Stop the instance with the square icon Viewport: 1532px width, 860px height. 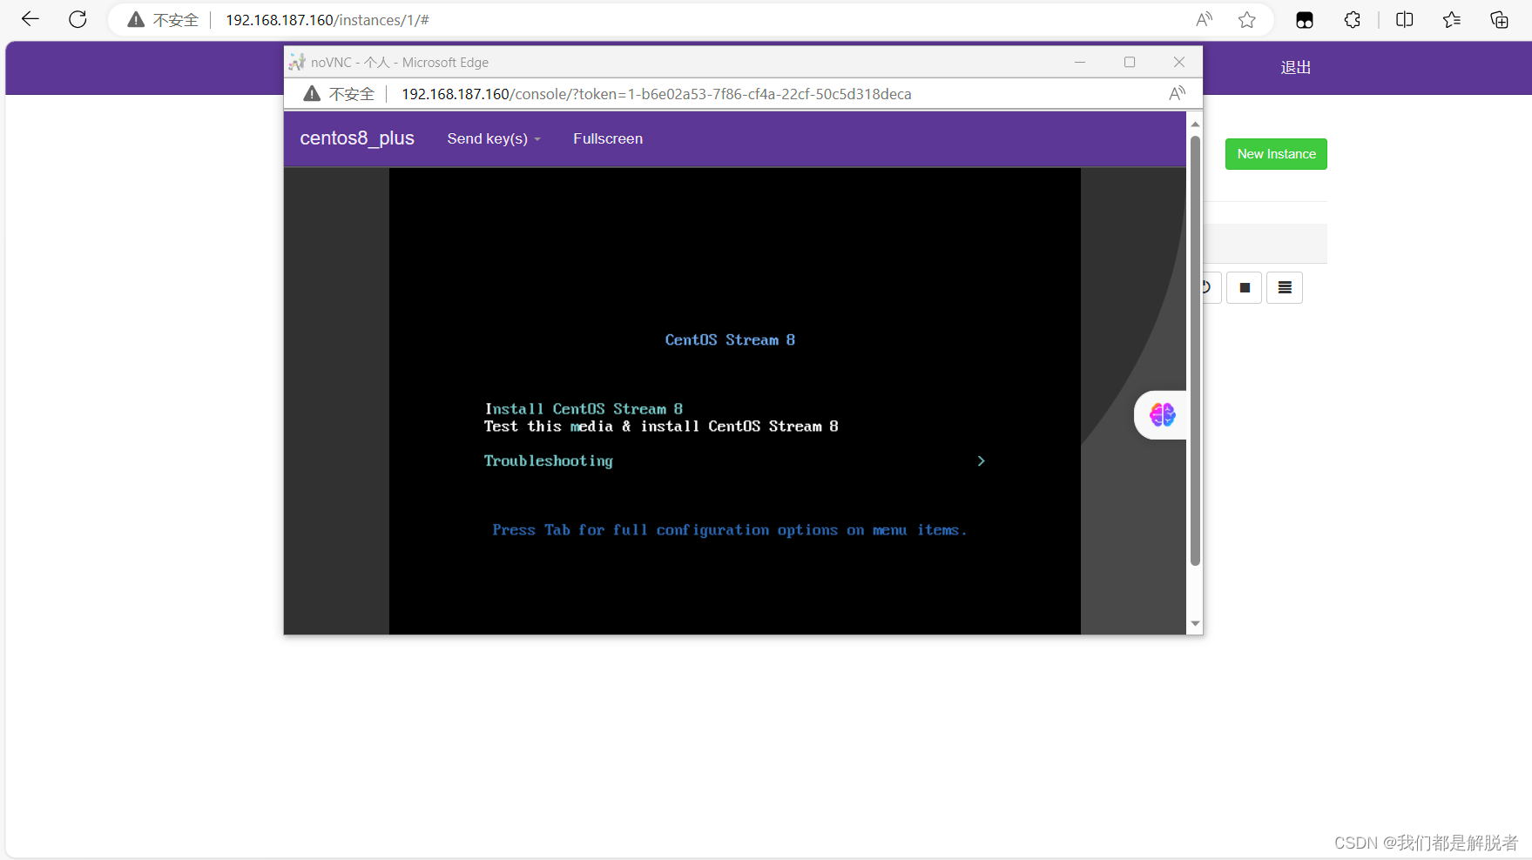[x=1245, y=288]
